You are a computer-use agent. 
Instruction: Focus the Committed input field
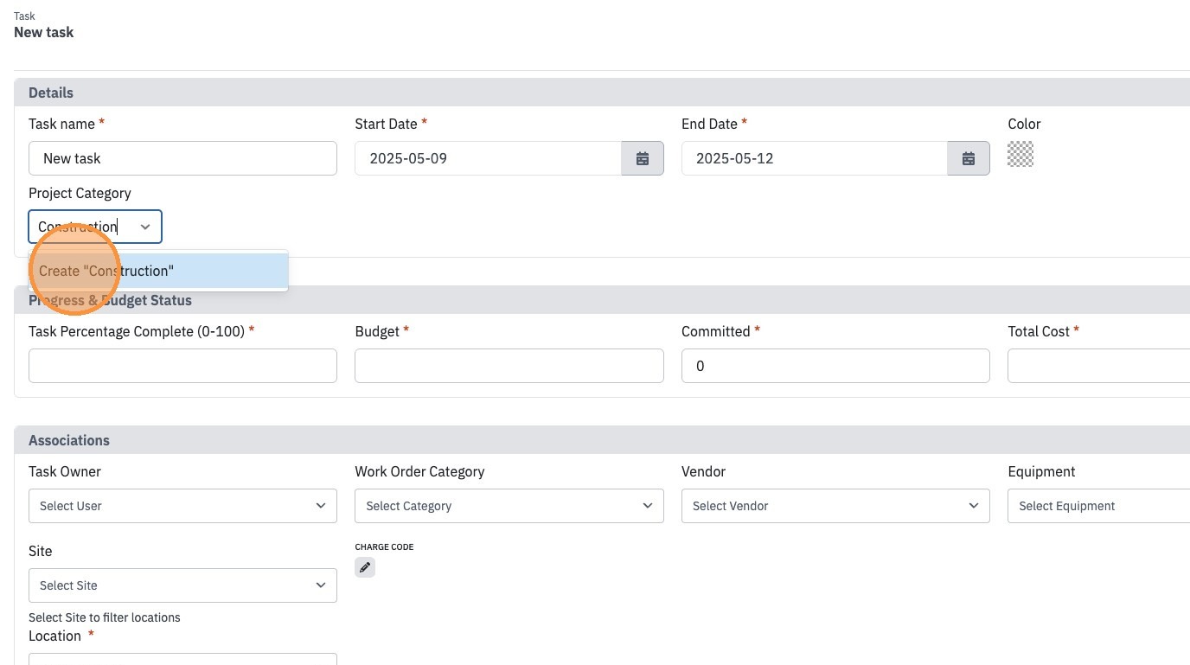pos(835,366)
